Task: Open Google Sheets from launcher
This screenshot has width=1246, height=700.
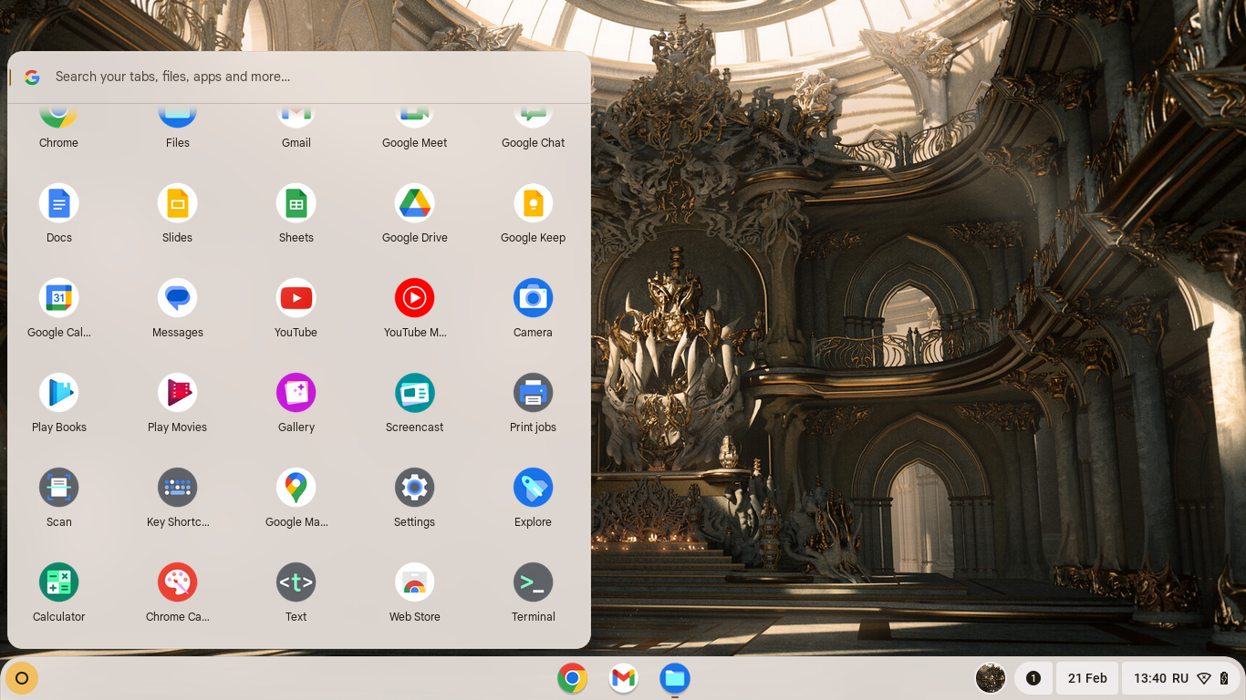Action: (x=296, y=203)
